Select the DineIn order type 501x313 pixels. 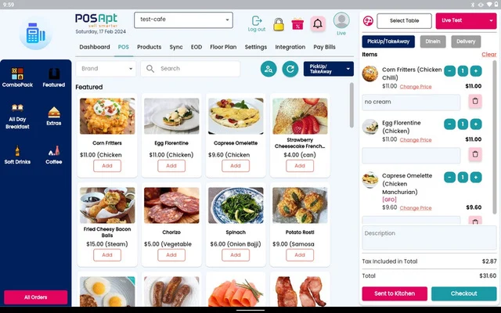(x=433, y=41)
